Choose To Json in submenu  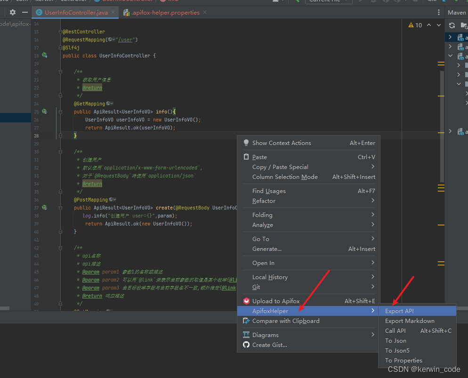[417, 340]
